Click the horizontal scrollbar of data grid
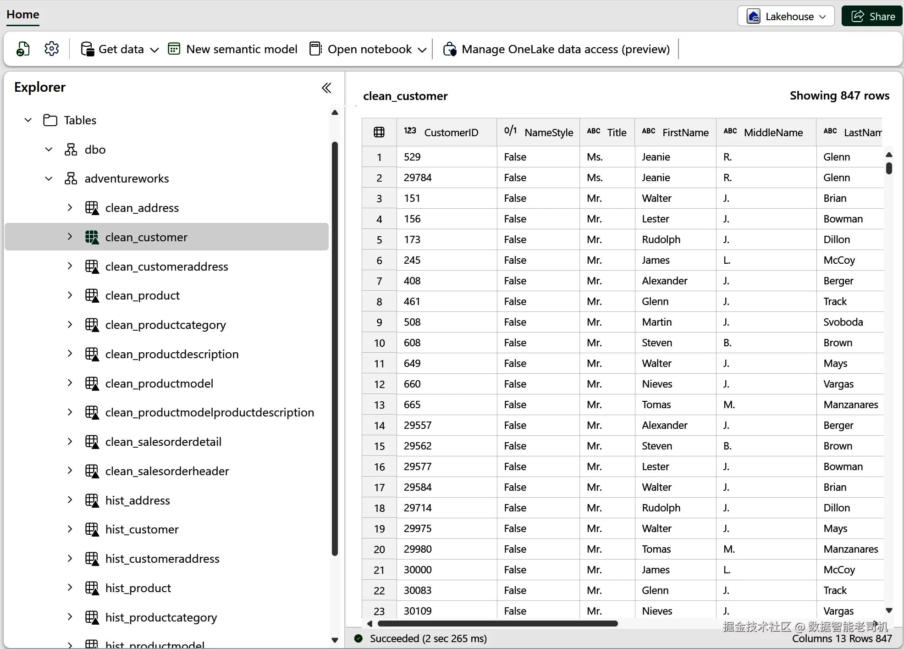 click(x=497, y=623)
